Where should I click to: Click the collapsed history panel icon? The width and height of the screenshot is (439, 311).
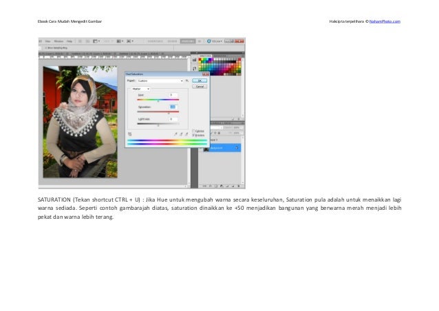pos(194,69)
